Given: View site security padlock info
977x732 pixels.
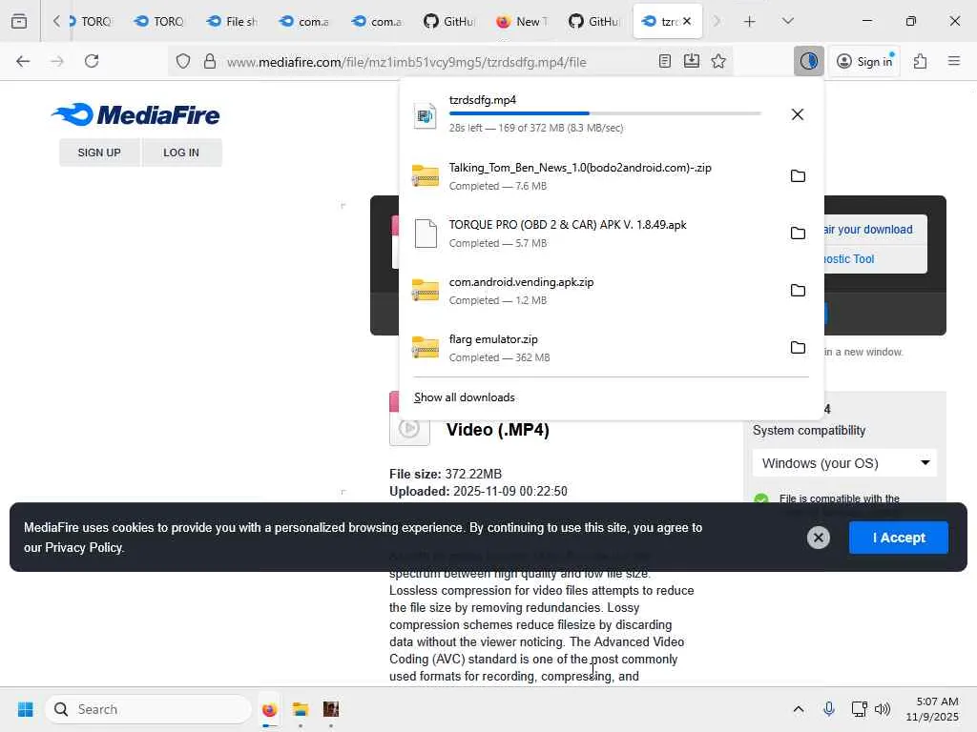Looking at the screenshot, I should [210, 61].
